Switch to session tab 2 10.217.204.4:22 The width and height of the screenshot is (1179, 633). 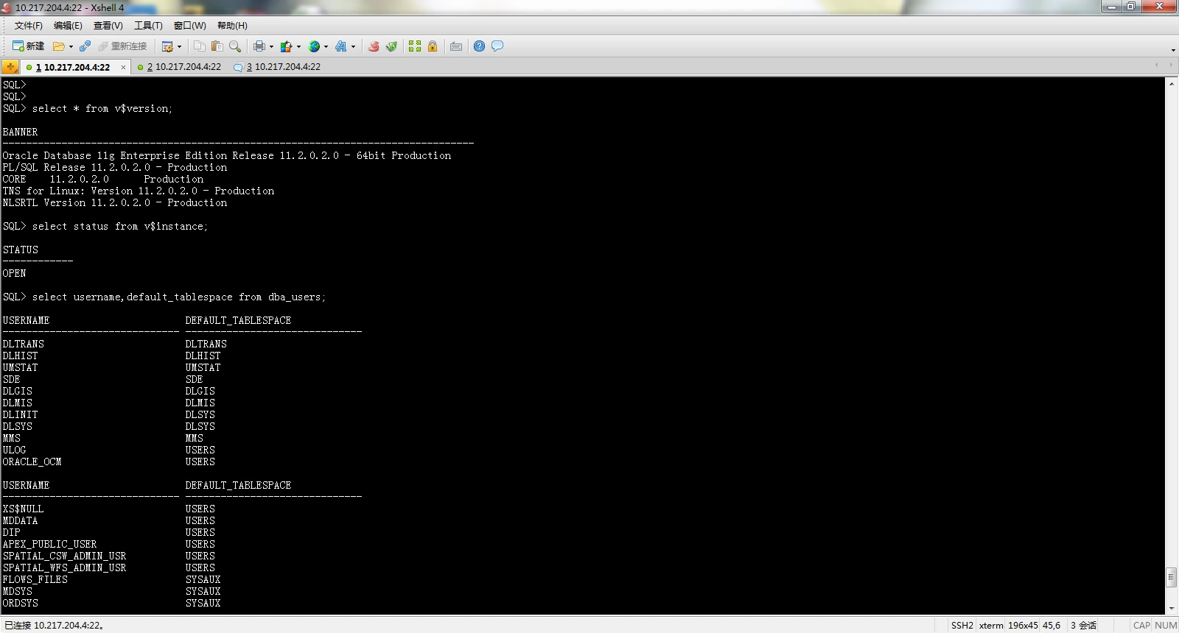tap(179, 67)
